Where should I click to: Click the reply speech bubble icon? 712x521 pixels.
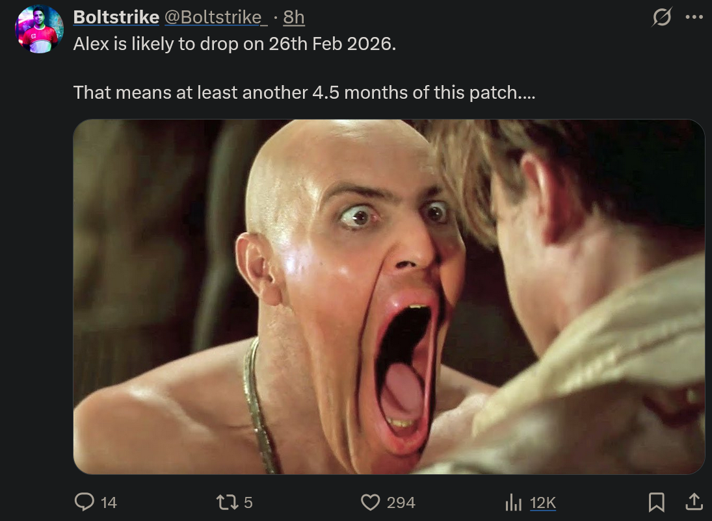(85, 502)
